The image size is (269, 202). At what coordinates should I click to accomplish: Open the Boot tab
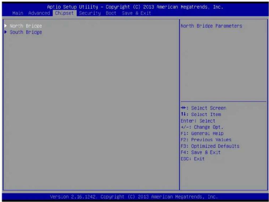pos(111,13)
